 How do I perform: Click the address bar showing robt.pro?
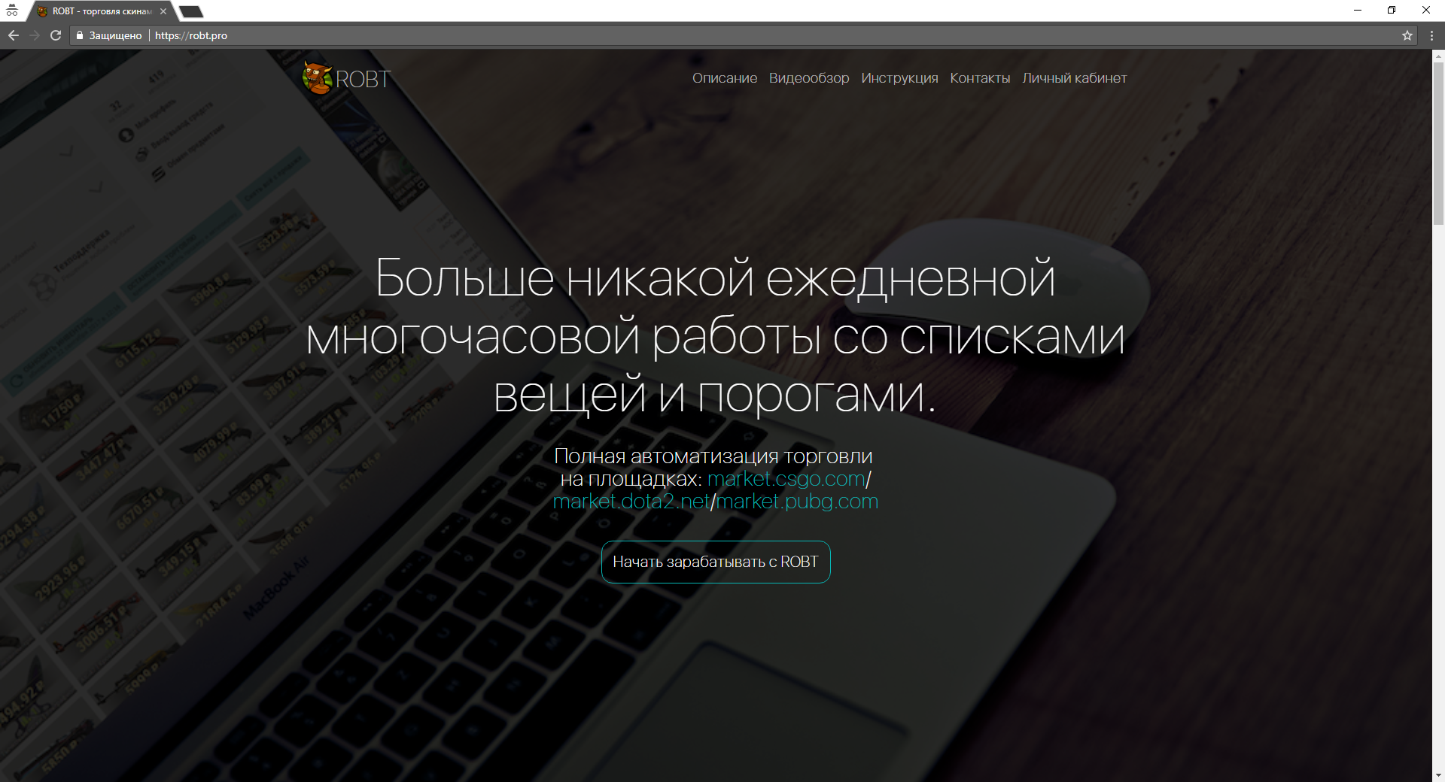point(677,35)
